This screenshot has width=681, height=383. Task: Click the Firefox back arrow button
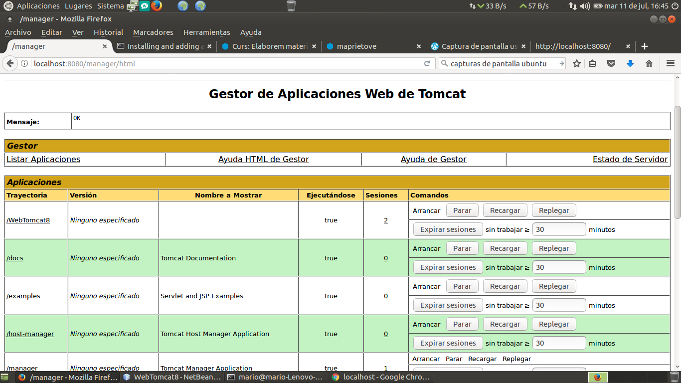coord(9,63)
